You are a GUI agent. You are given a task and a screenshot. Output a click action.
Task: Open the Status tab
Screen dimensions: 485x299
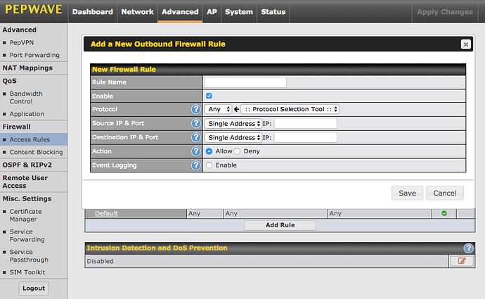(273, 12)
